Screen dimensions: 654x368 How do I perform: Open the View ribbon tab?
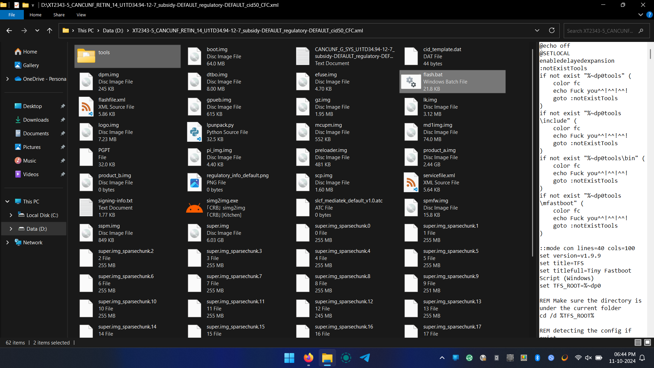click(81, 15)
